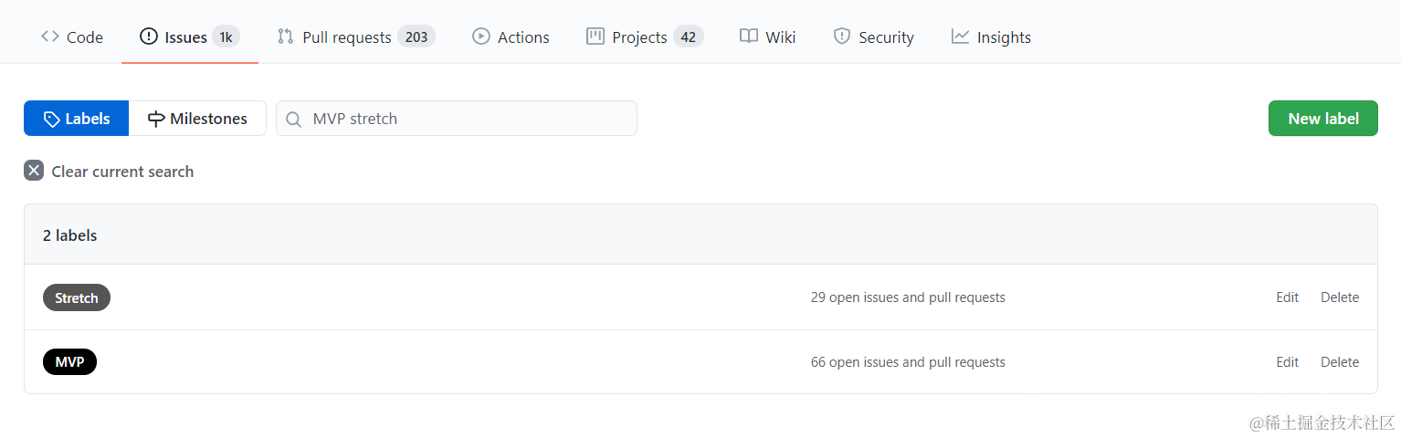Viewport: 1401px width, 438px height.
Task: Click the X icon to clear search
Action: 34,171
